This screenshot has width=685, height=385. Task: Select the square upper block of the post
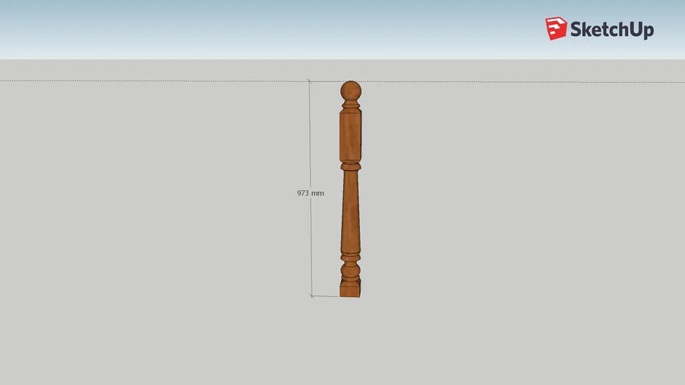tap(350, 135)
